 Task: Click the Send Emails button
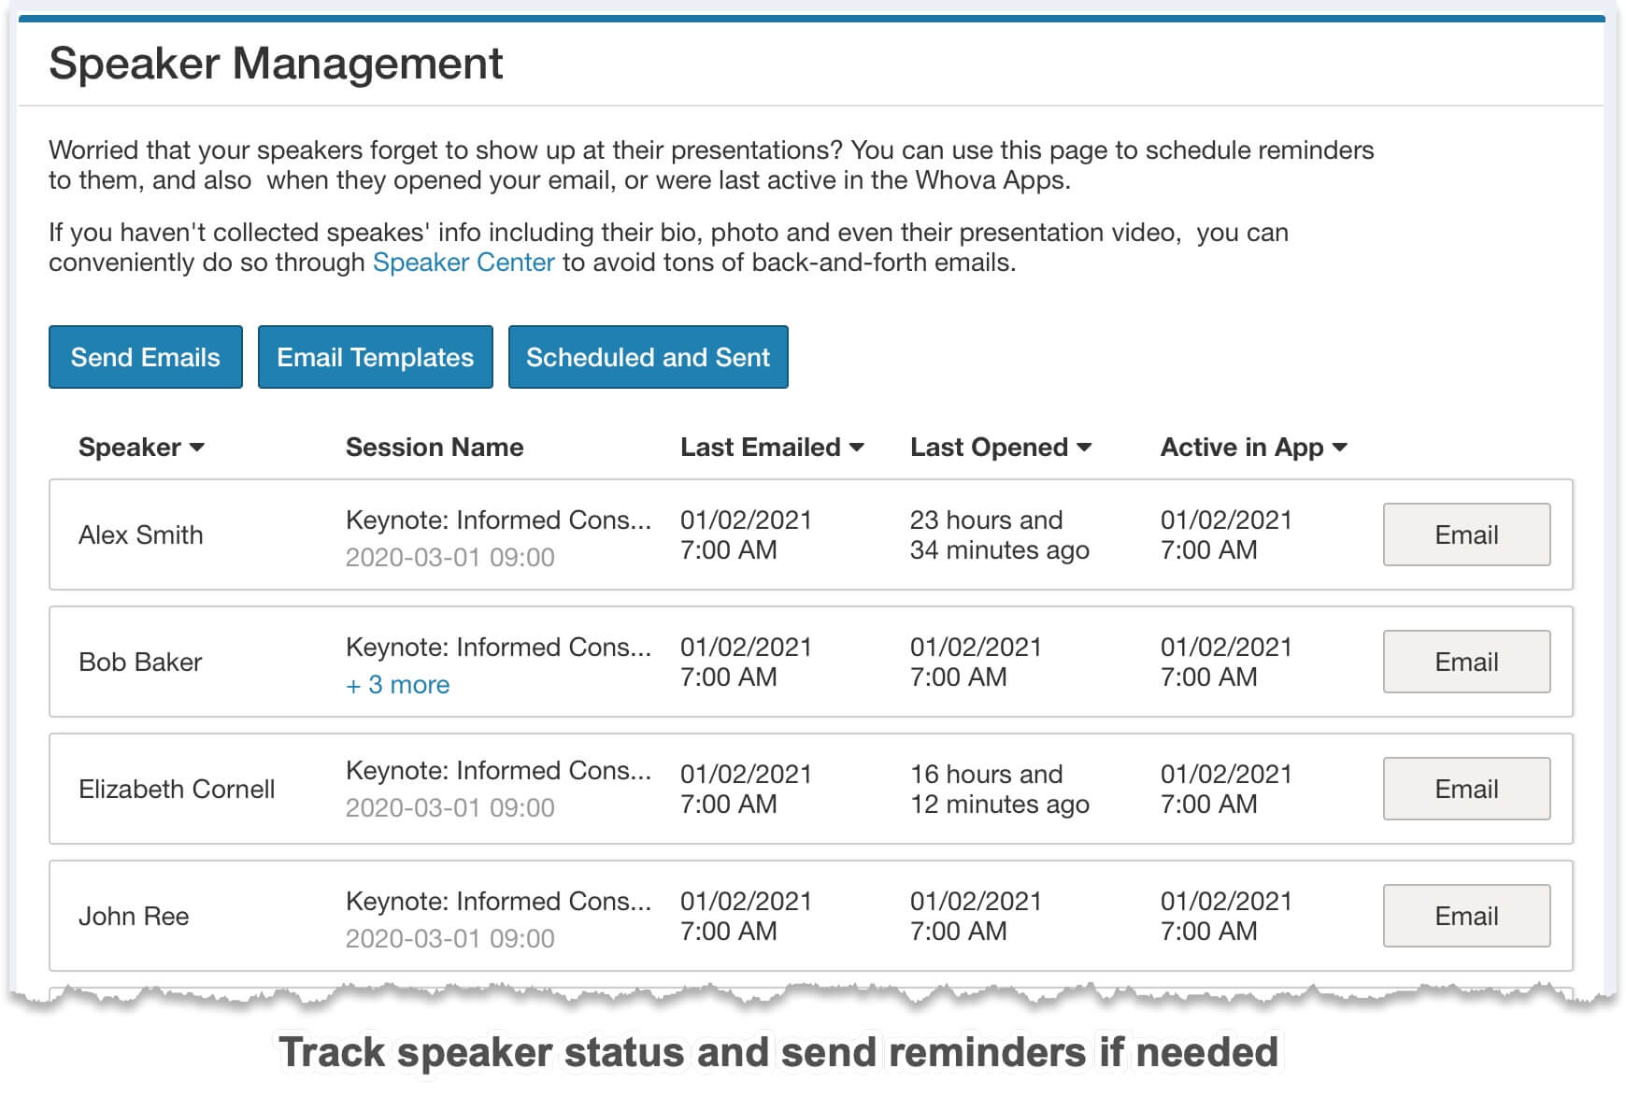[145, 357]
